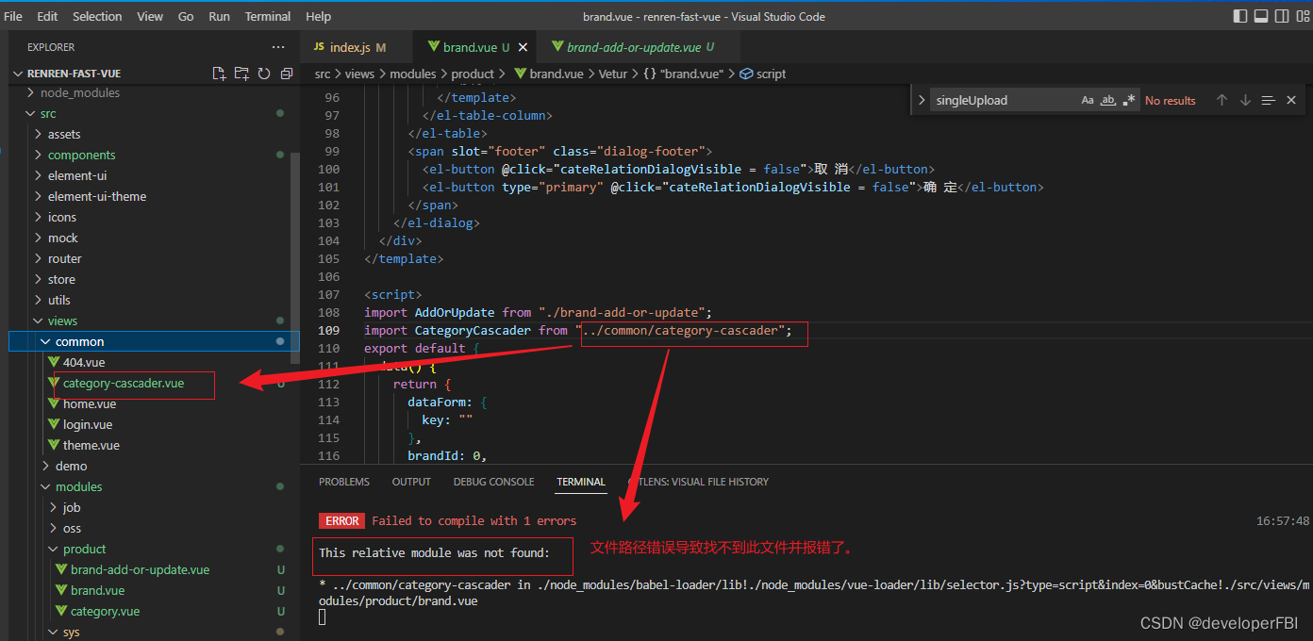Toggle primary side bar layout icon

[x=1239, y=16]
